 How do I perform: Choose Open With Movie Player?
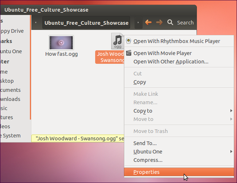tap(179, 53)
